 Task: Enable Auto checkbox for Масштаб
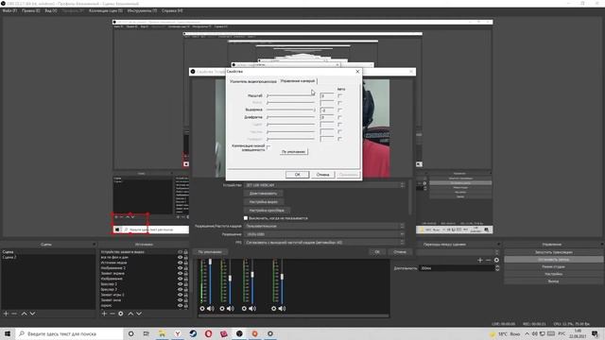coord(339,95)
